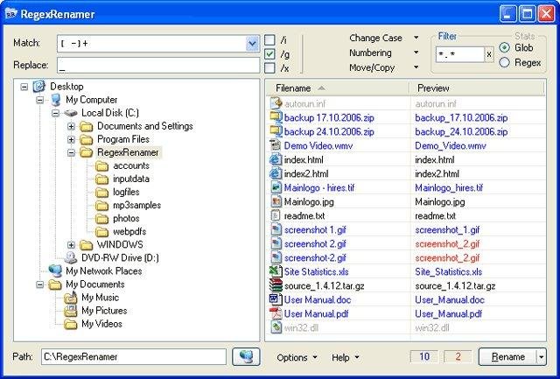Click the win32.dll file icon
The height and width of the screenshot is (379, 560).
coord(276,327)
